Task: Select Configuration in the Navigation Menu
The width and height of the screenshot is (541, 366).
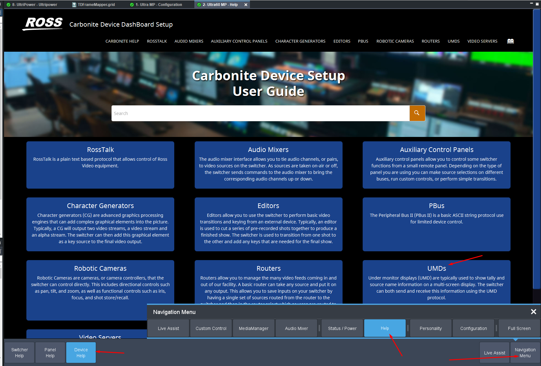Action: point(473,328)
